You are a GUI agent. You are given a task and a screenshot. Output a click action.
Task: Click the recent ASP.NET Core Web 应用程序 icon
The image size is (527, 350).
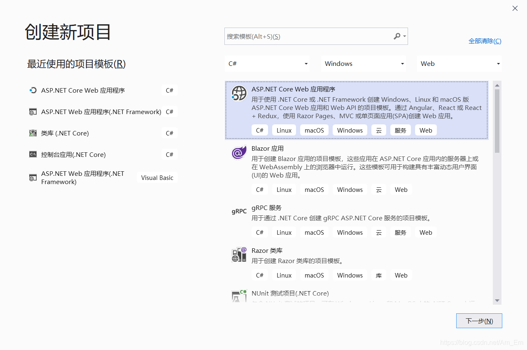coord(33,90)
